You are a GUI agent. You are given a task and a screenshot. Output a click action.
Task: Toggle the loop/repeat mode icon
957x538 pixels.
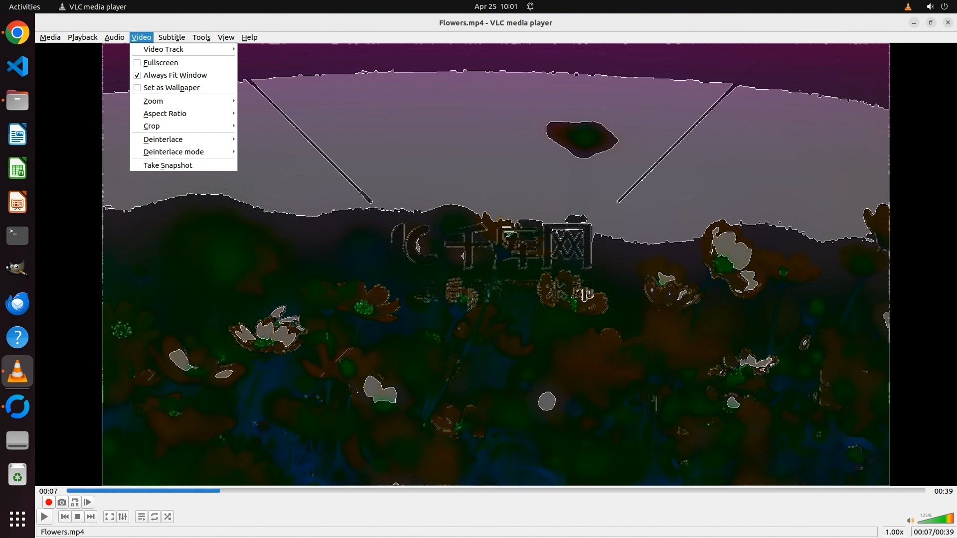[155, 517]
